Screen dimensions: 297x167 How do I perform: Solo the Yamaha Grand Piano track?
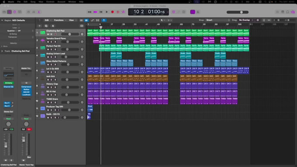52,42
